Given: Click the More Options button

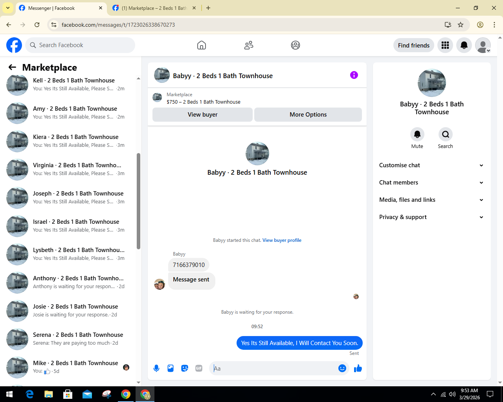Looking at the screenshot, I should 308,115.
